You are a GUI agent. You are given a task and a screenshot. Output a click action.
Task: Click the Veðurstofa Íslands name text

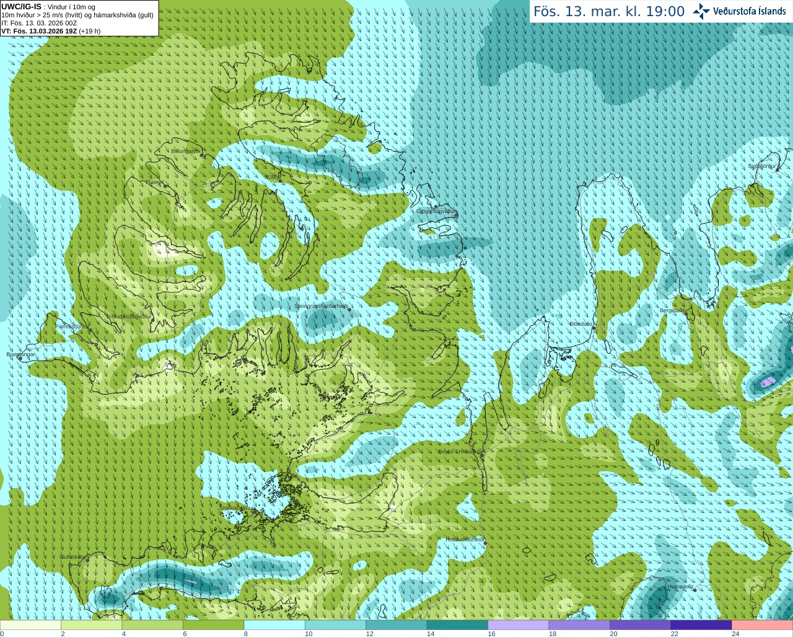click(750, 11)
